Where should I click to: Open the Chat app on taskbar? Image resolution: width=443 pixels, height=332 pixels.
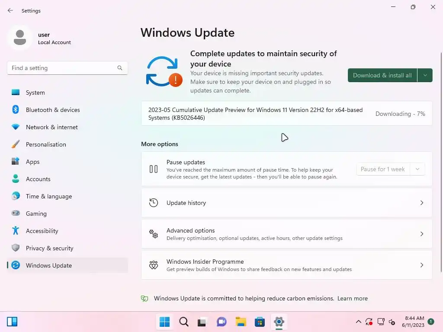pos(221,322)
